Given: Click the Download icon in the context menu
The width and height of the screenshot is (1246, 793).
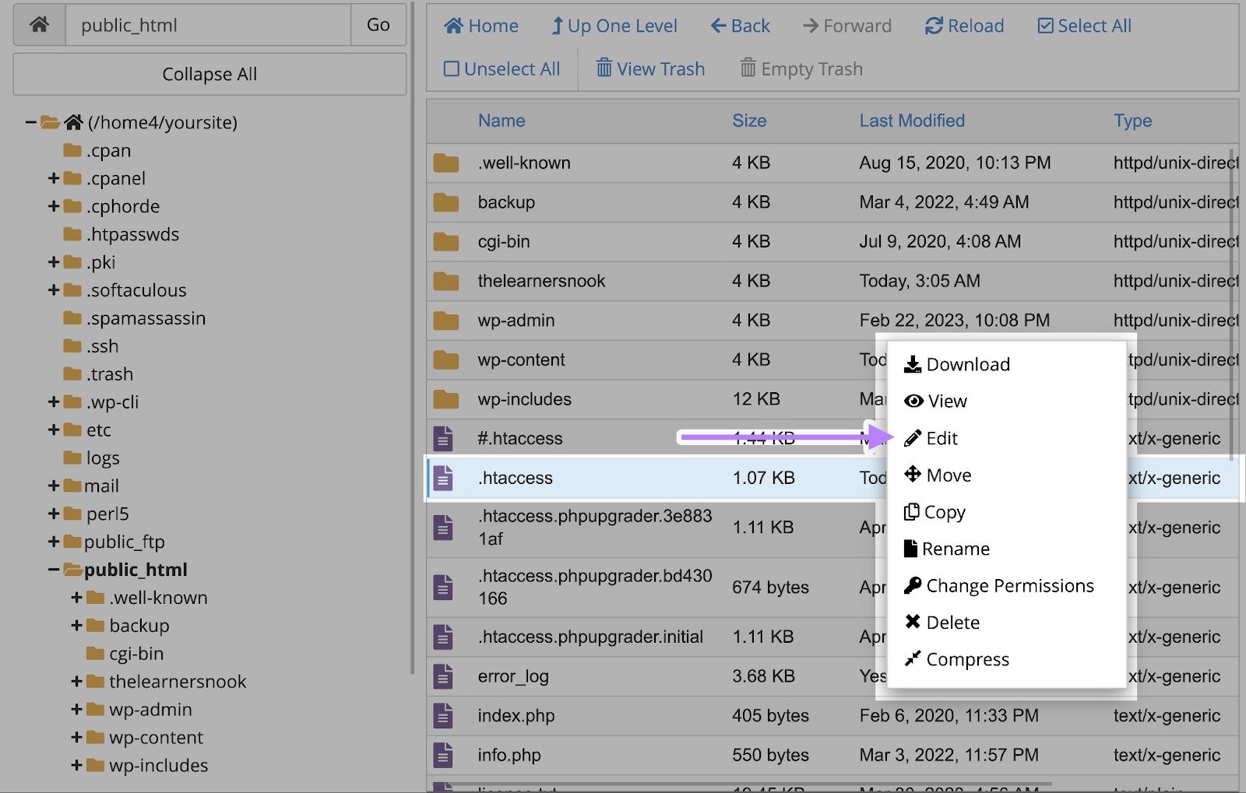Looking at the screenshot, I should coord(912,363).
